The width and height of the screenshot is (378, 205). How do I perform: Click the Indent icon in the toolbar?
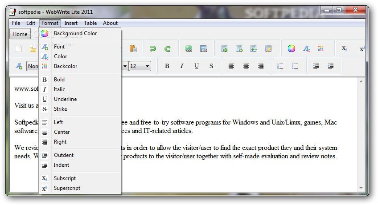click(330, 66)
